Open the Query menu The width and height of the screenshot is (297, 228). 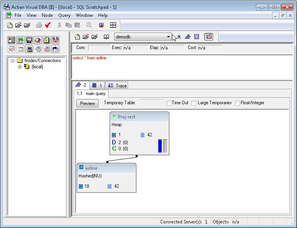tap(64, 15)
